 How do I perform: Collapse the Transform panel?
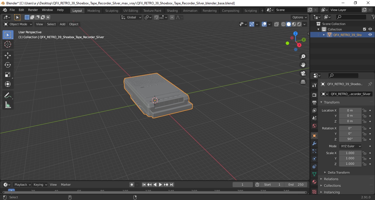[x=332, y=102]
